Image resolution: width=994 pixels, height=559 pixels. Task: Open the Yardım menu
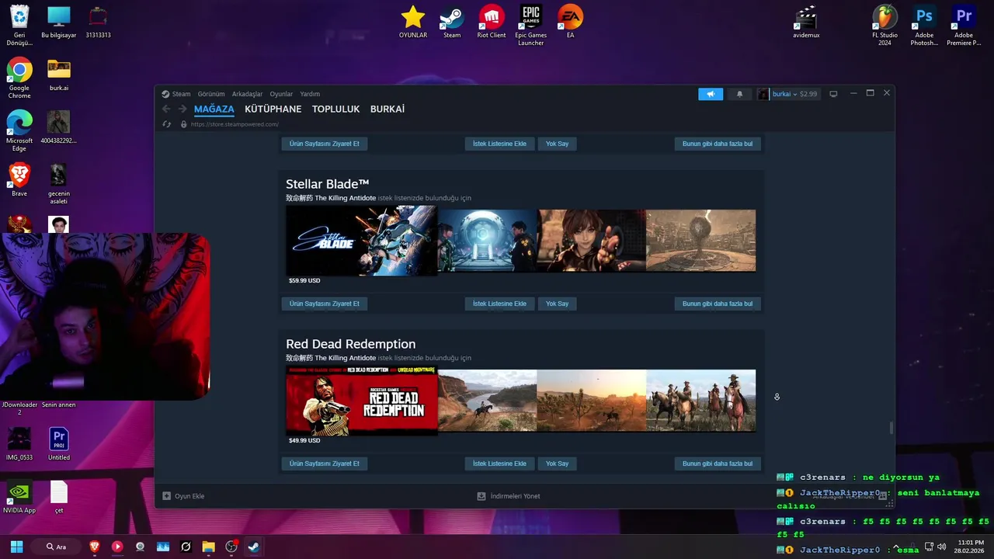[310, 94]
